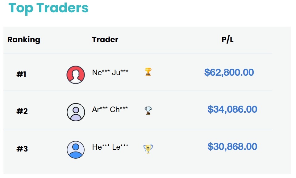Click the #1 ranking label
This screenshot has width=296, height=178.
[21, 74]
